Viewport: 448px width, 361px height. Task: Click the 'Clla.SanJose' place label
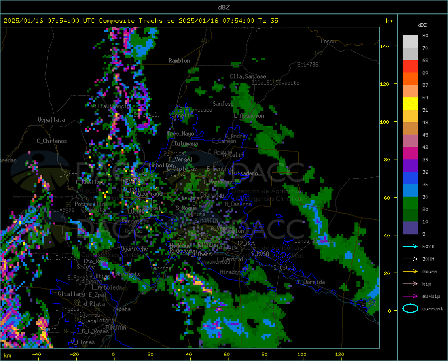[x=248, y=76]
